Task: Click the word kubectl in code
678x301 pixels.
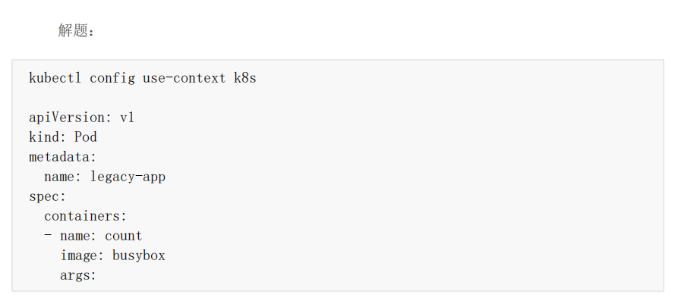Action: [x=55, y=78]
